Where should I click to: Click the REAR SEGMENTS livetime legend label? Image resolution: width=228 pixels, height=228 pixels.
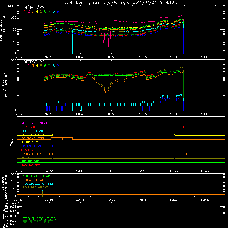tap(38, 222)
